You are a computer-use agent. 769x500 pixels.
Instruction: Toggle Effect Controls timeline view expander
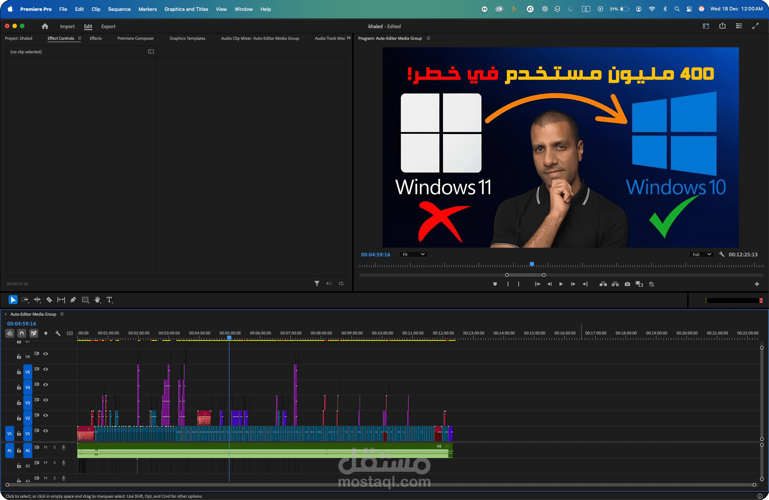tap(151, 51)
